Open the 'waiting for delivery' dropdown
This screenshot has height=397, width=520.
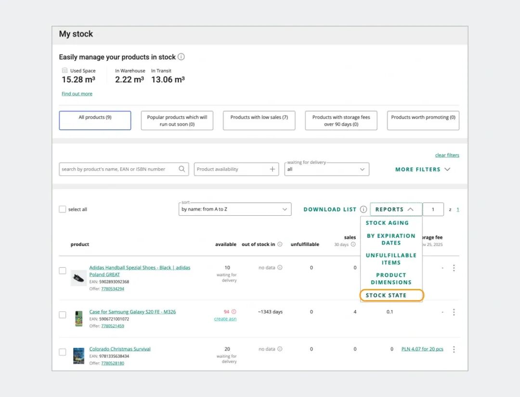326,169
